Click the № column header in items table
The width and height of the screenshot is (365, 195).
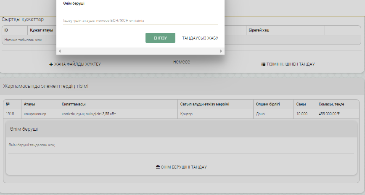(x=8, y=104)
